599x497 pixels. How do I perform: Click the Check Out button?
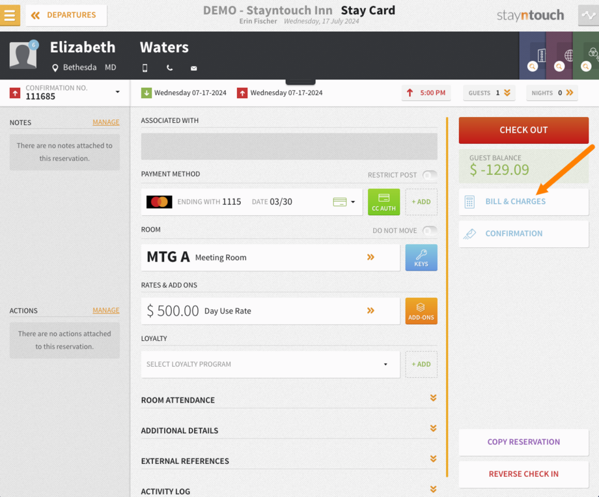click(x=523, y=130)
